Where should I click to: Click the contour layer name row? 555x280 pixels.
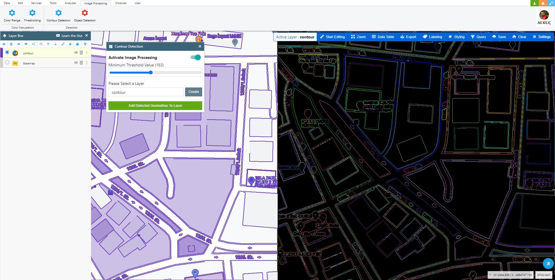click(x=45, y=53)
